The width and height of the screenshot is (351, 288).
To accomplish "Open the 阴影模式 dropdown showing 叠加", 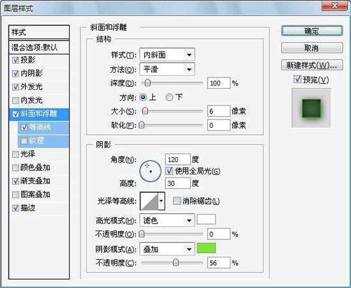I will [x=167, y=249].
